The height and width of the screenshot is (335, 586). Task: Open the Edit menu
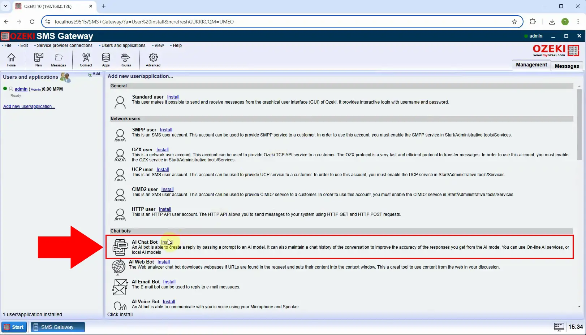pos(24,45)
